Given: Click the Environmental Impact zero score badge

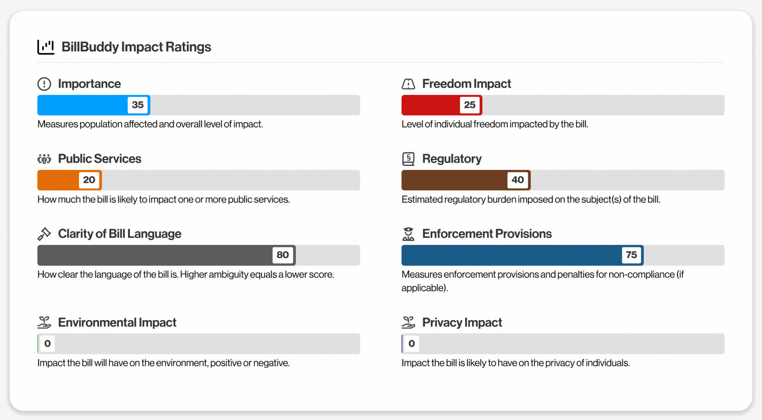Looking at the screenshot, I should 47,344.
